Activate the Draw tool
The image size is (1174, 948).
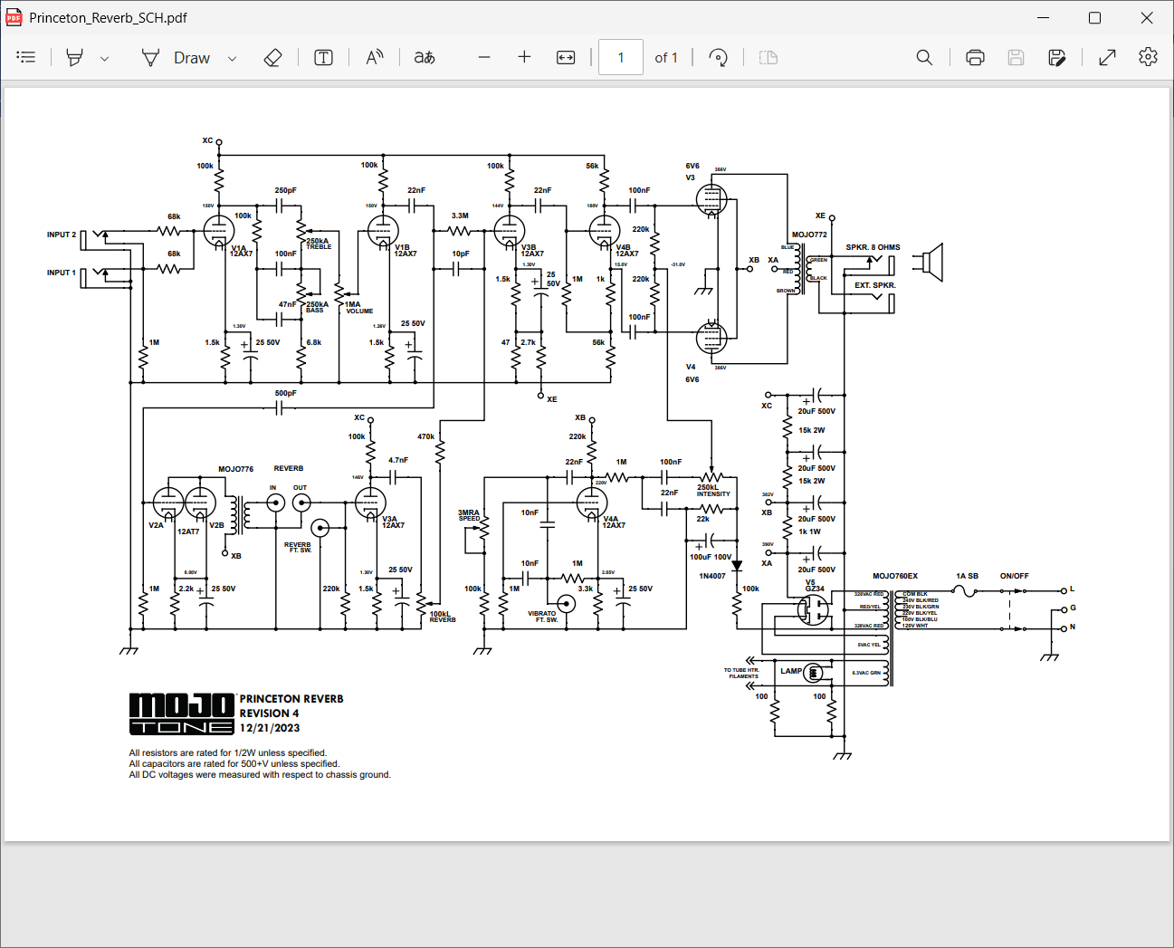177,57
